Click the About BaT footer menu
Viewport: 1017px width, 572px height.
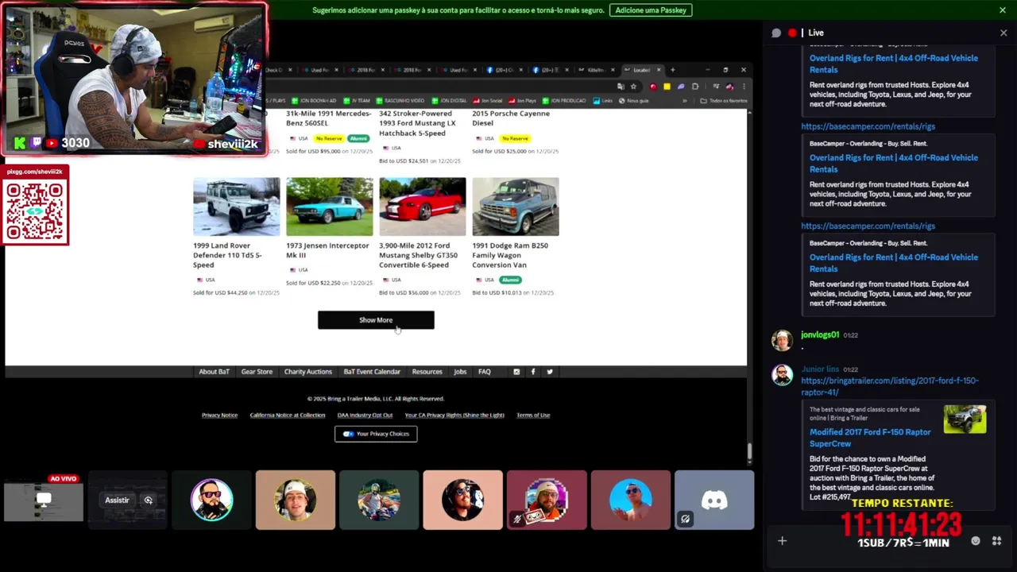pyautogui.click(x=214, y=372)
